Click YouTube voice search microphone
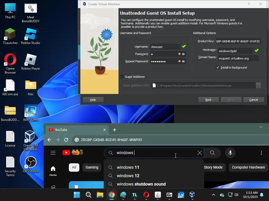The height and width of the screenshot is (201, 269). [230, 153]
